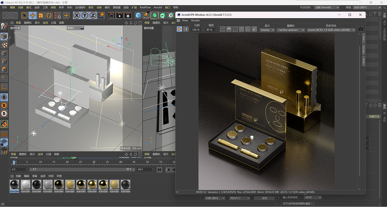Open the ACES color space dropdown

(x=331, y=30)
